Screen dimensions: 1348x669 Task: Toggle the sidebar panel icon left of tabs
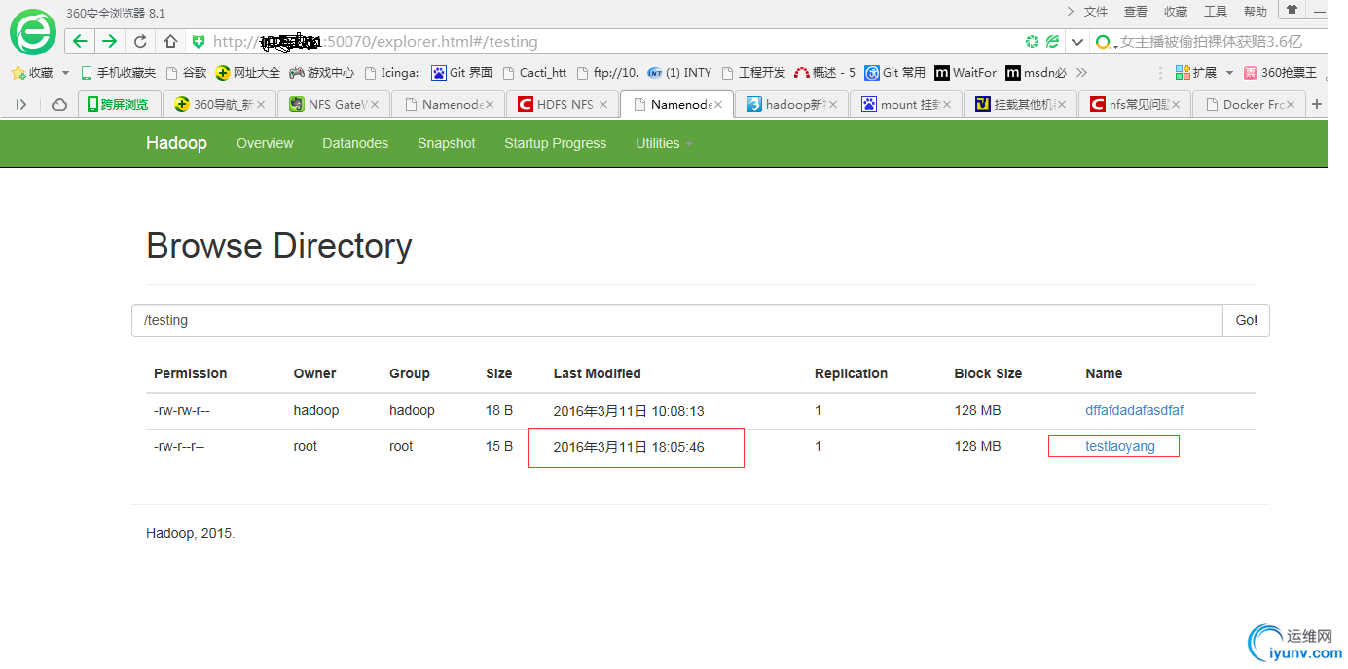point(21,105)
